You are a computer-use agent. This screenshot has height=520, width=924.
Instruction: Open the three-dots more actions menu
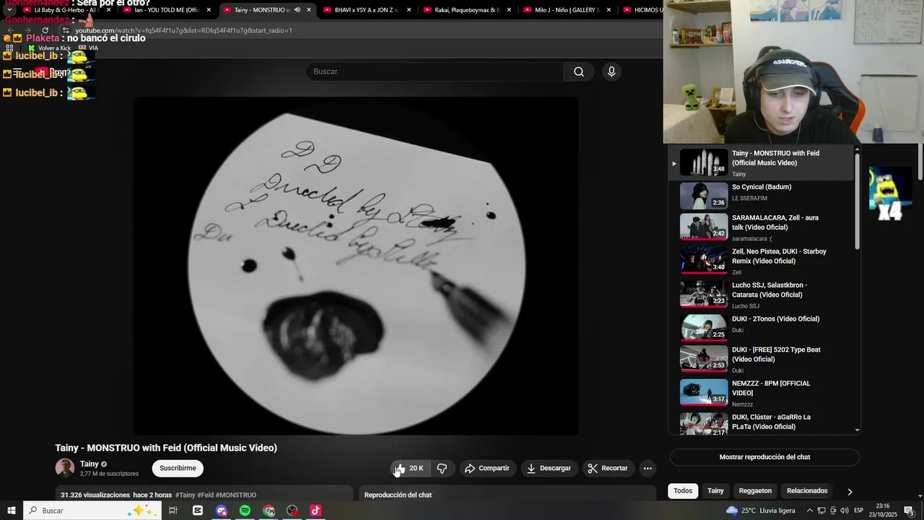point(648,468)
